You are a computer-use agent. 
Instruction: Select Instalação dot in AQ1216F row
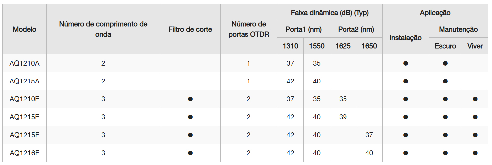click(x=406, y=153)
